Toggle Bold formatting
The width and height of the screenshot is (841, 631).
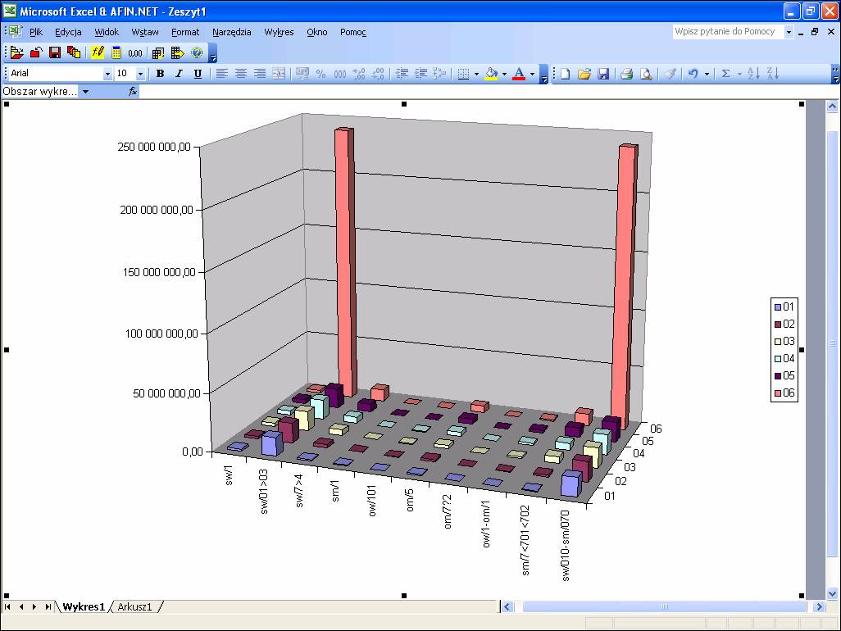click(x=160, y=74)
